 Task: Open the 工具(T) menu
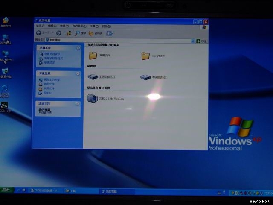coord(94,26)
